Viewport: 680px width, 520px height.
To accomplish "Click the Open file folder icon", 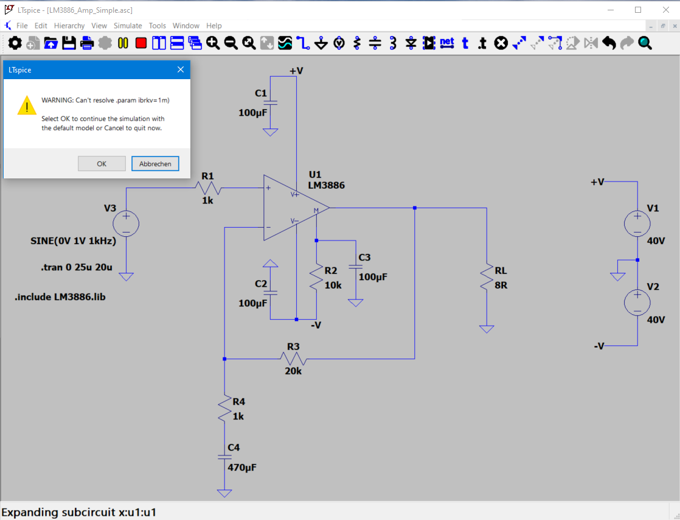I will [x=50, y=43].
